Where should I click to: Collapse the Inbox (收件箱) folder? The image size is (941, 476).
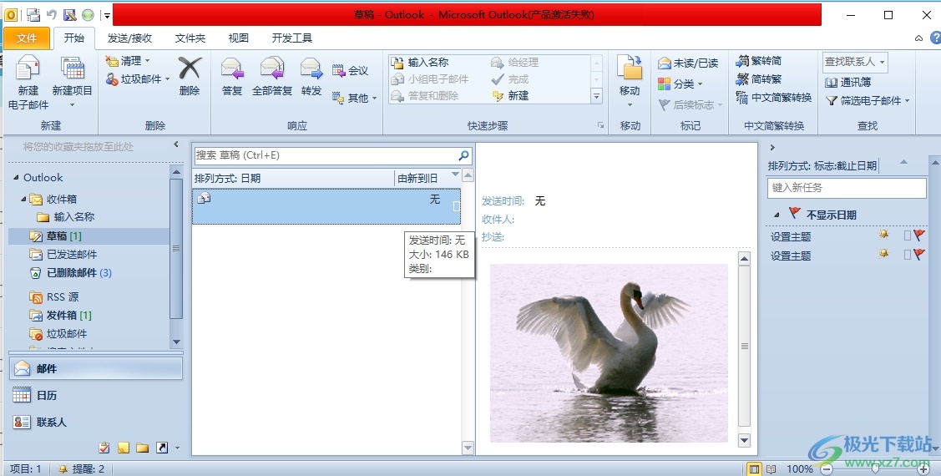click(x=24, y=199)
